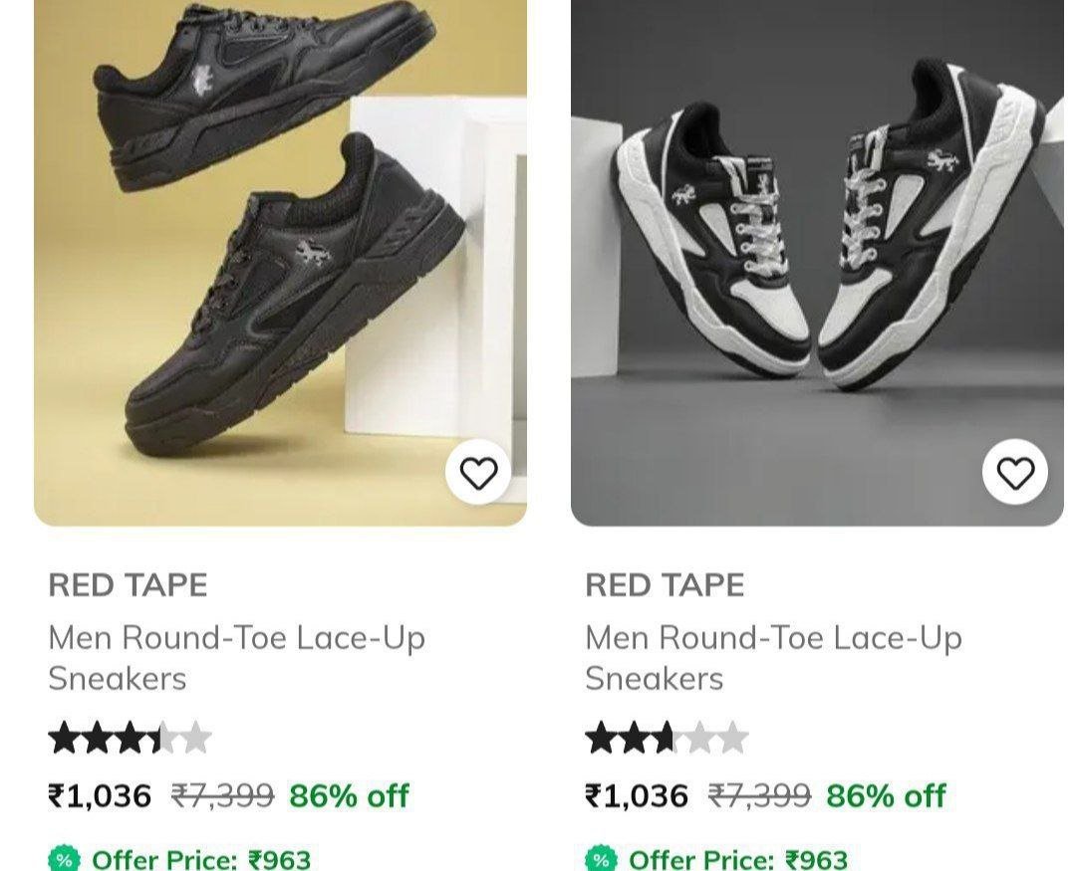View star rating of the all-black sneakers
The width and height of the screenshot is (1076, 871).
coord(130,739)
